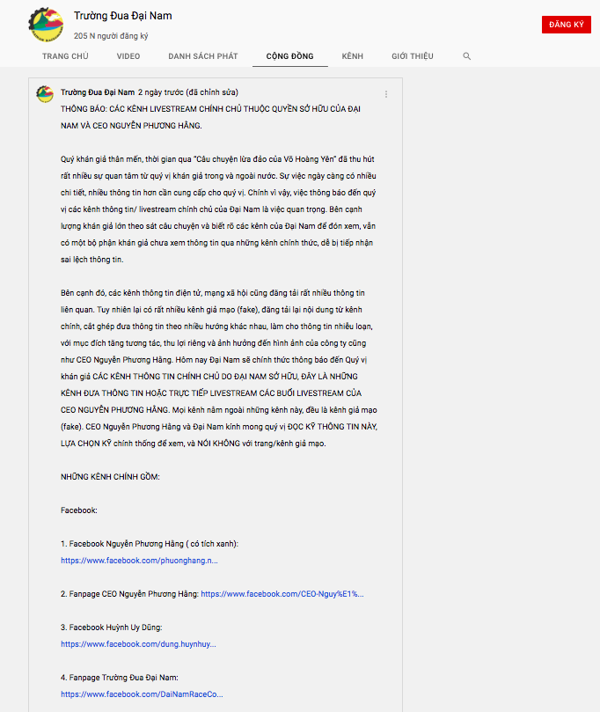Click the channel search magnifier icon

point(466,56)
